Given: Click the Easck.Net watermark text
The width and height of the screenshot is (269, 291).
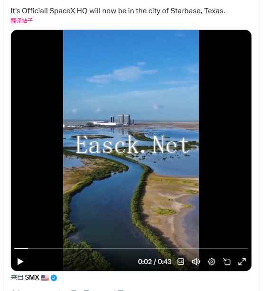Looking at the screenshot, I should click(132, 144).
